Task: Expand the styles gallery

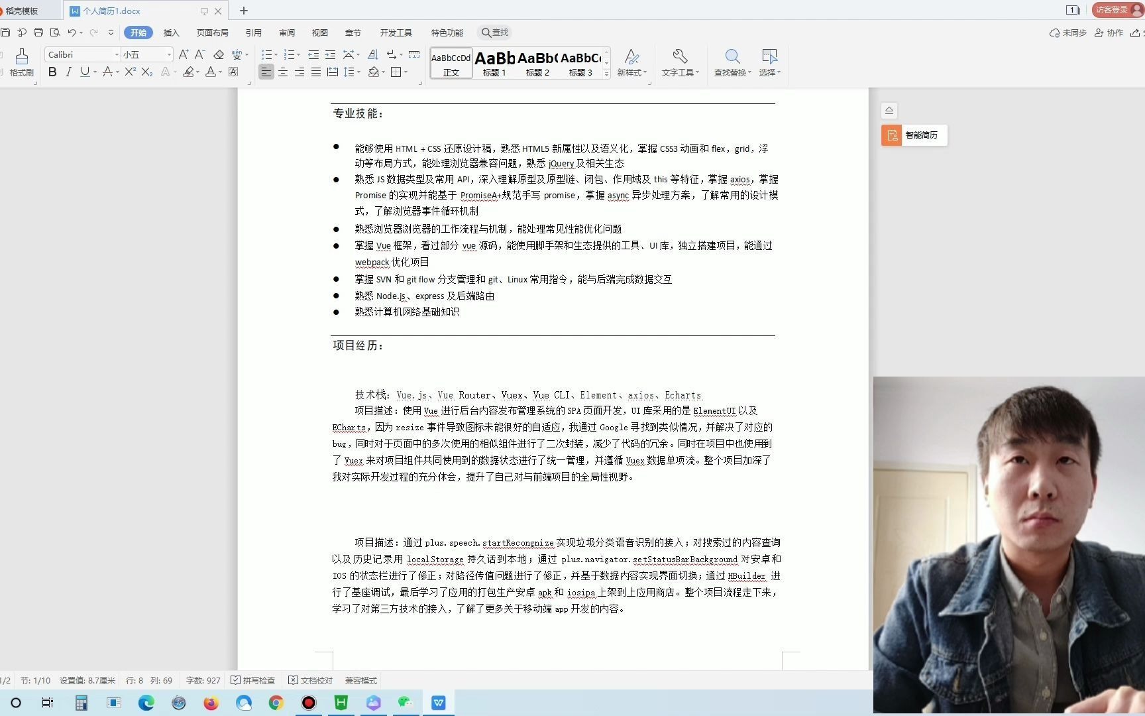Action: 606,74
